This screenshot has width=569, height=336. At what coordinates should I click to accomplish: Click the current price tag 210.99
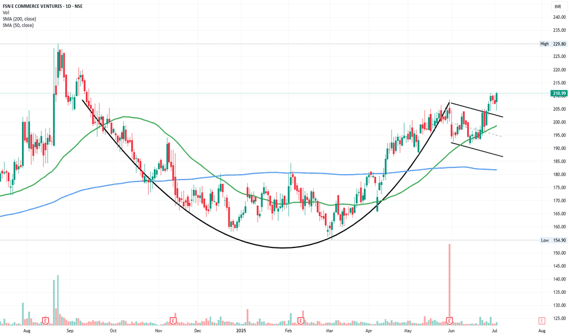(x=559, y=93)
